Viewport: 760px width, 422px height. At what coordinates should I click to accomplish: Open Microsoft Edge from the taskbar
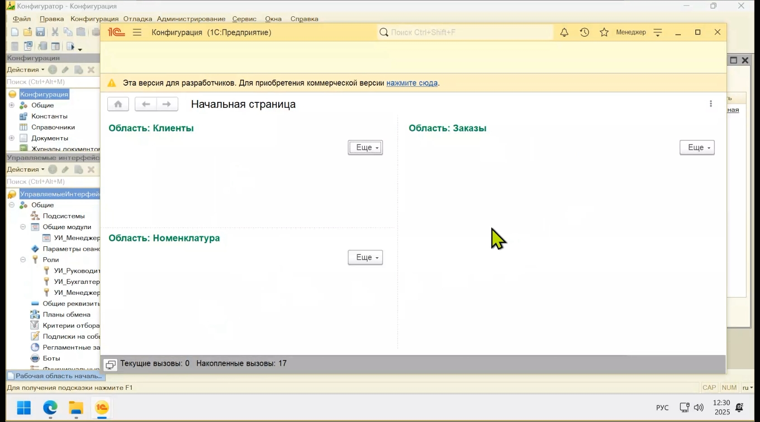pyautogui.click(x=50, y=408)
